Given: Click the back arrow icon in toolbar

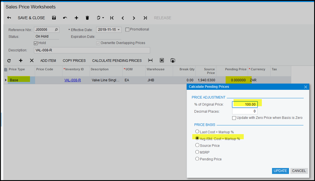Looking at the screenshot, I should [9, 18].
